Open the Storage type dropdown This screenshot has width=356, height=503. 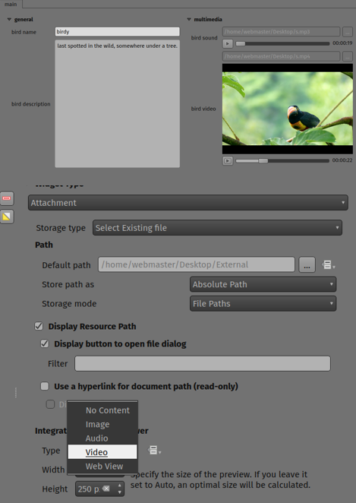[x=217, y=228]
